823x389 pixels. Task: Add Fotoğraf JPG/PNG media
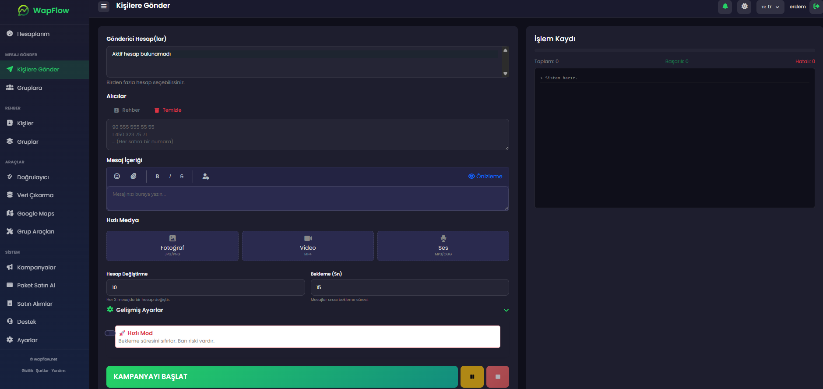(172, 246)
